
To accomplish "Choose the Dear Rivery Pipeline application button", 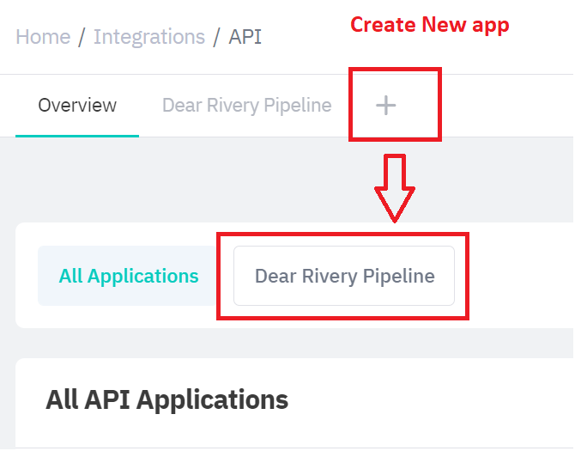I will pyautogui.click(x=344, y=277).
